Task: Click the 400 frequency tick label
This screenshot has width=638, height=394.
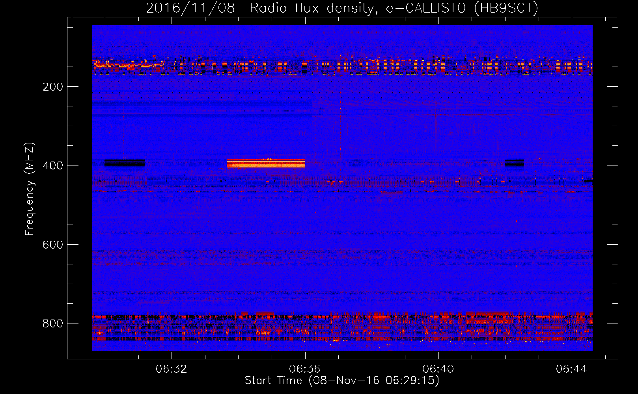Action: [53, 165]
